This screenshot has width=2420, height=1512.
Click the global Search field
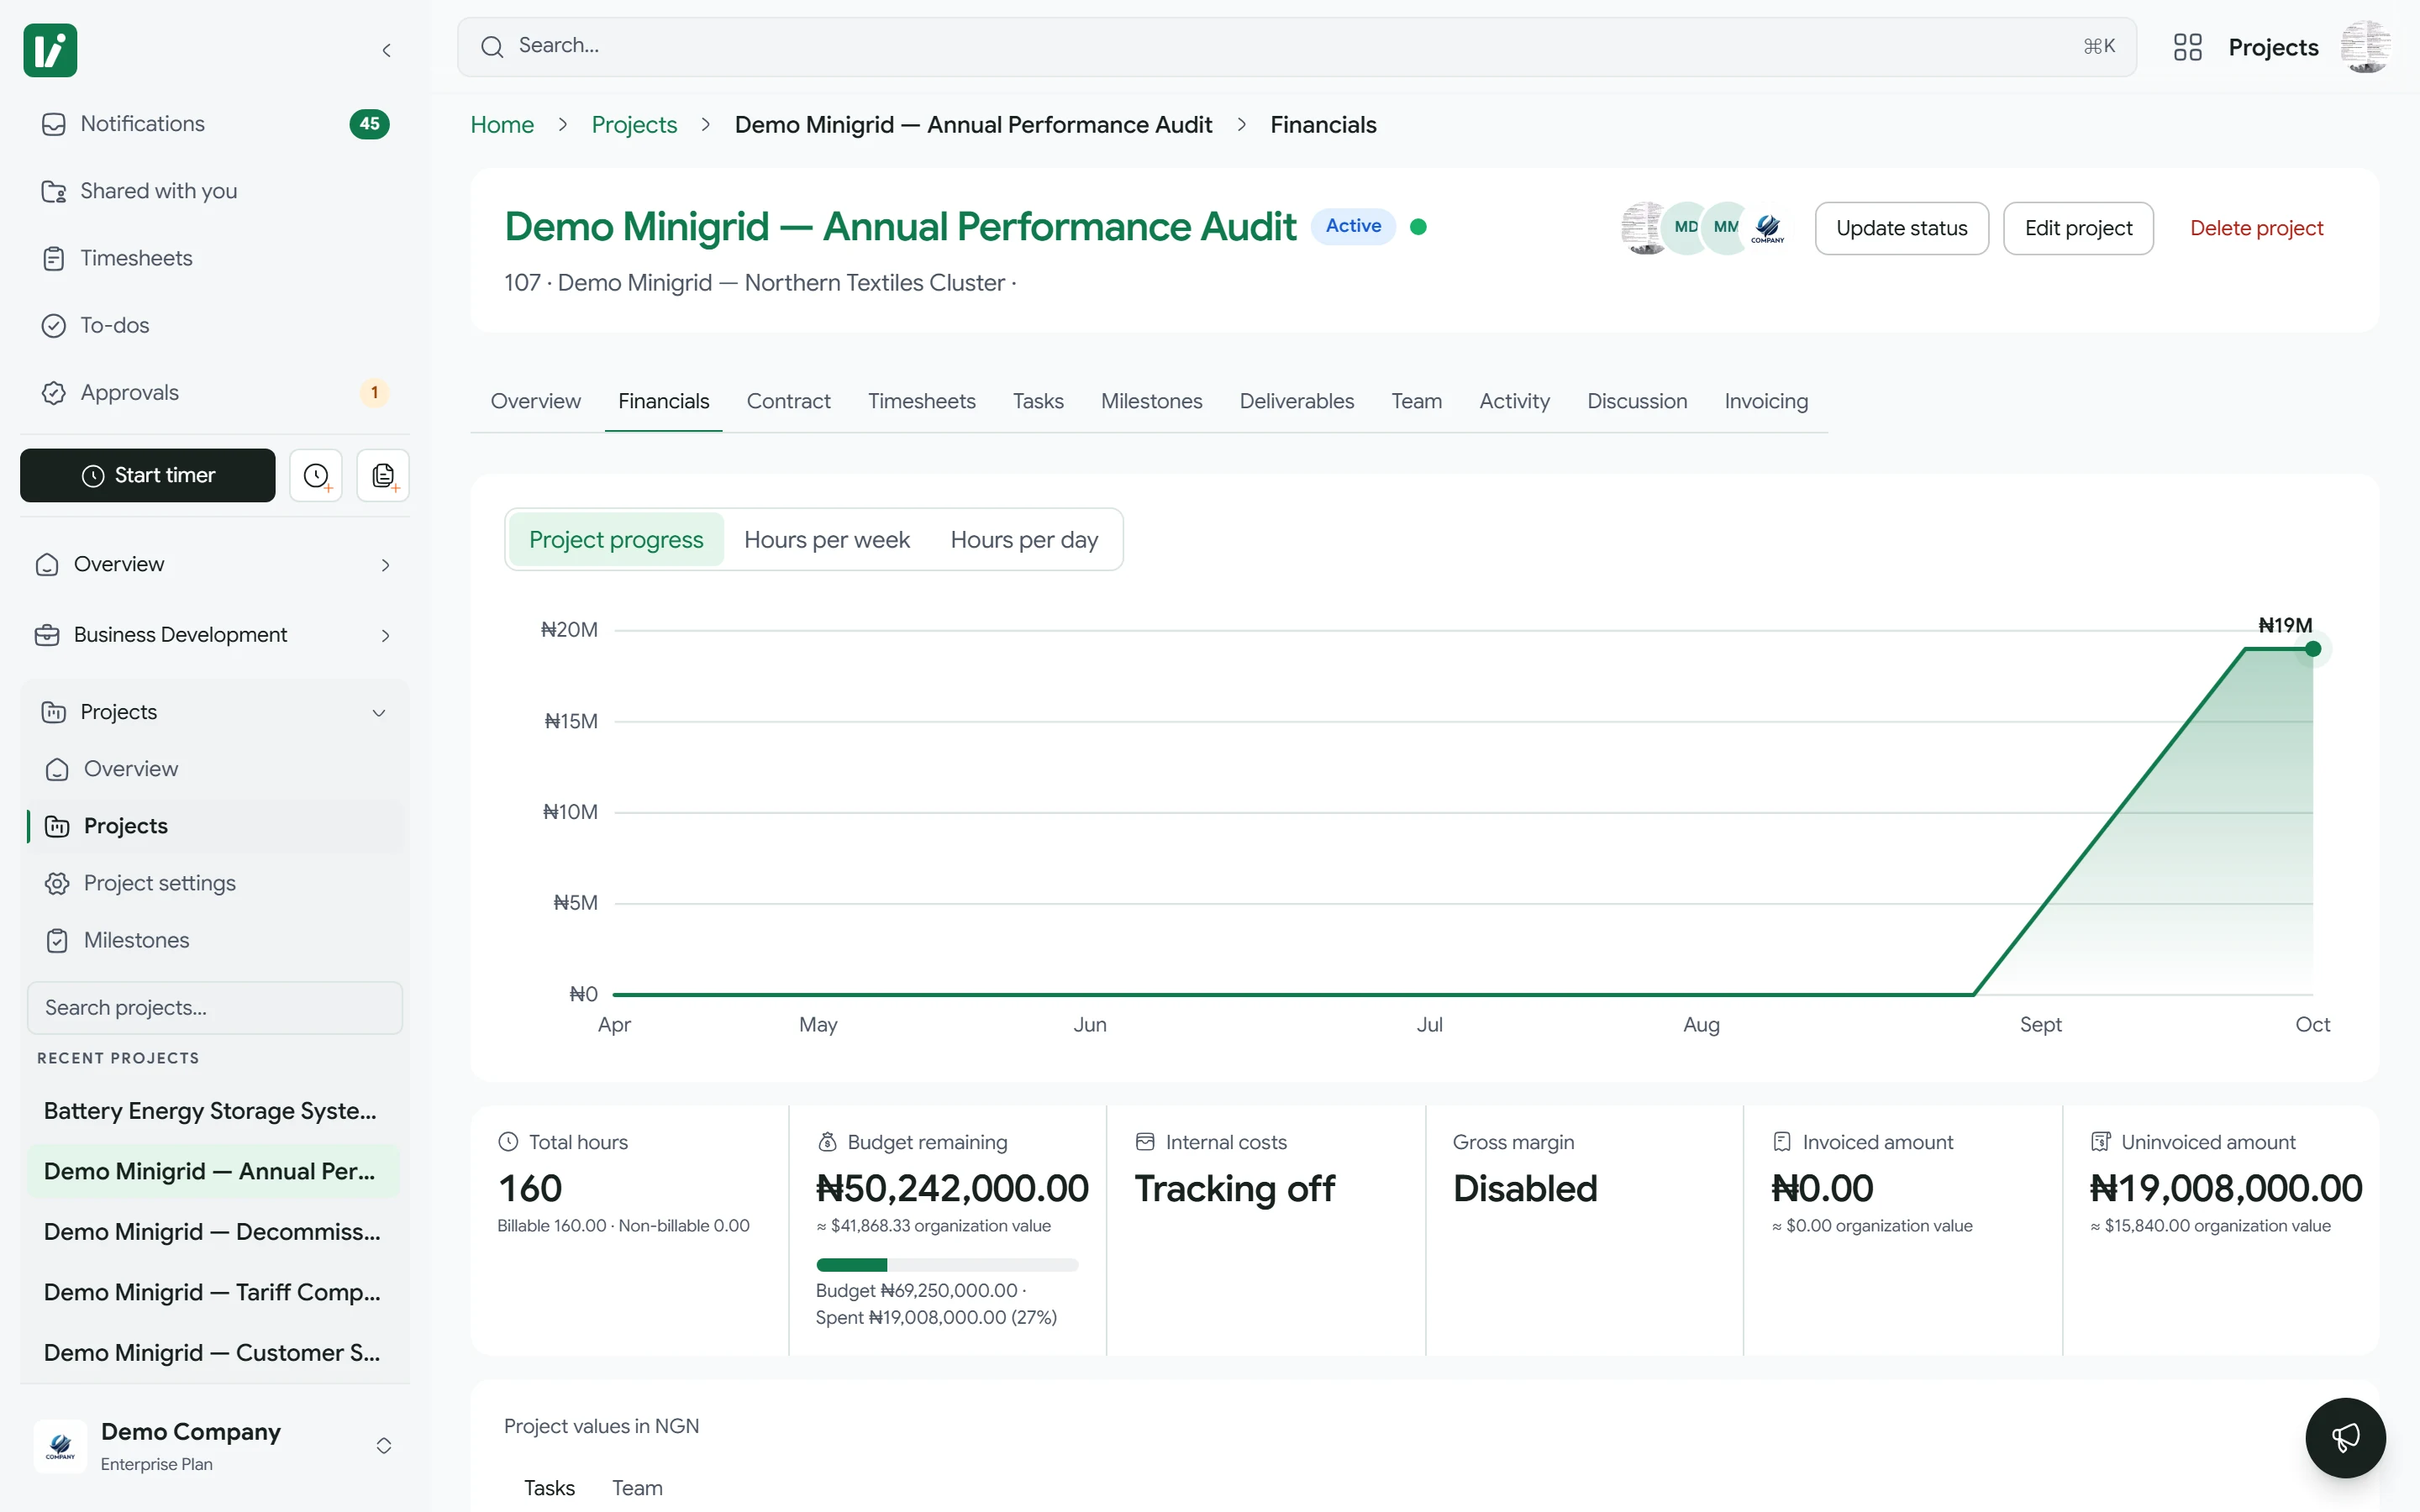[1296, 47]
